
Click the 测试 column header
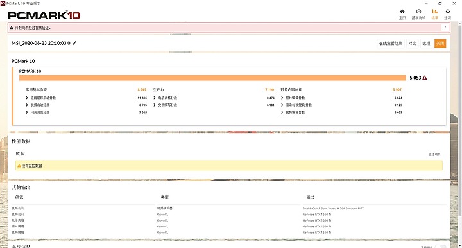19,197
